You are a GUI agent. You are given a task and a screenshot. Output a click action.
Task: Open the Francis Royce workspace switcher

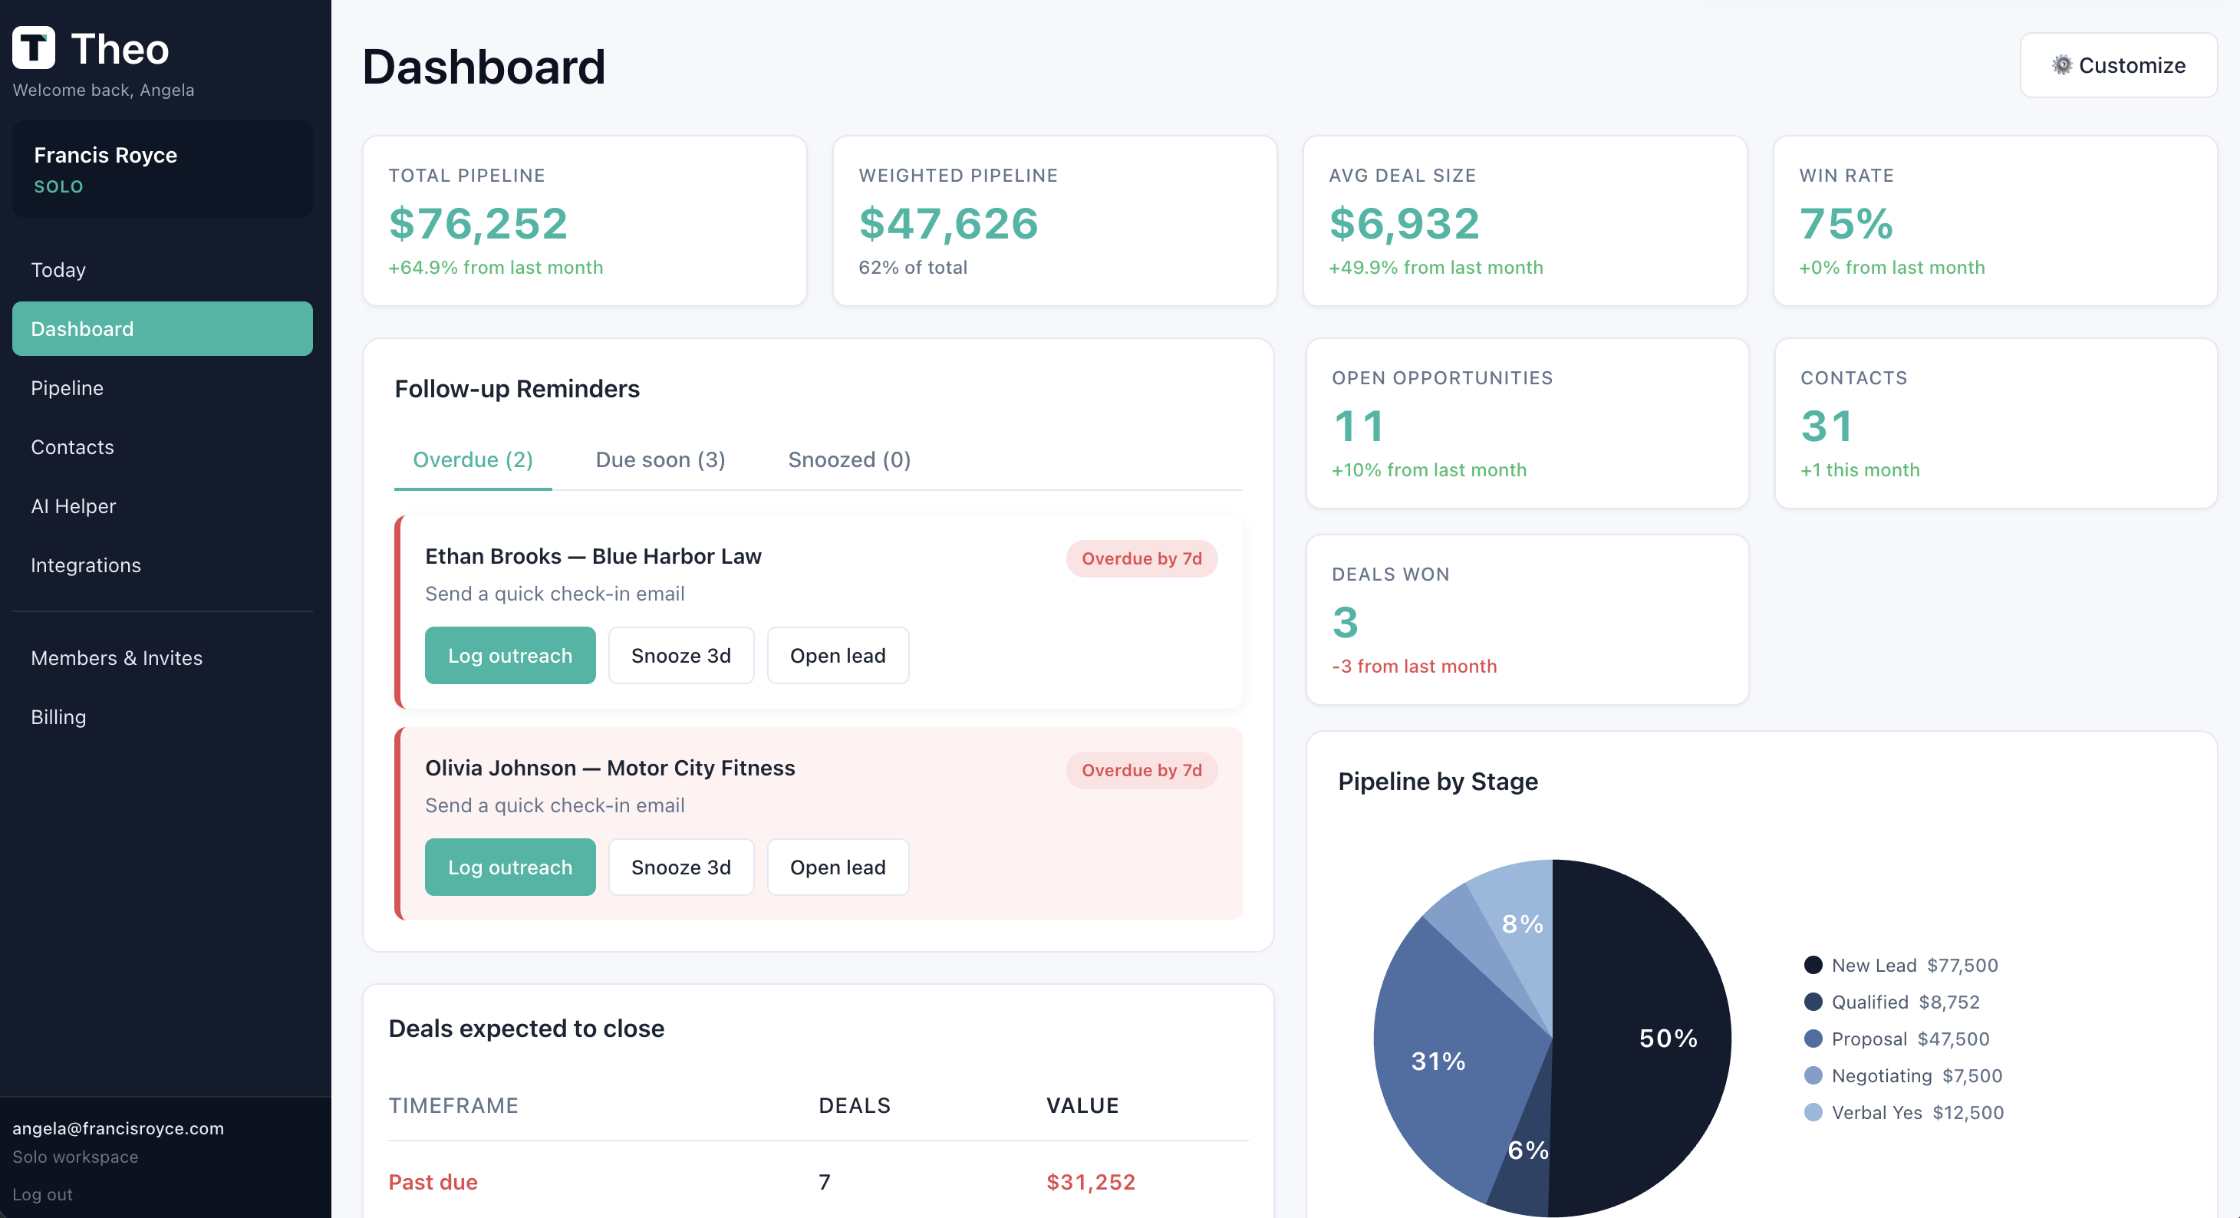coord(163,170)
